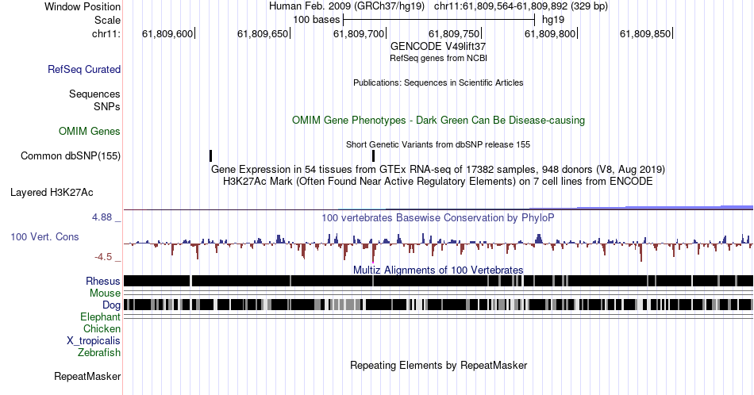Click the hg19 label beside scale bar
This screenshot has width=754, height=395.
[553, 20]
